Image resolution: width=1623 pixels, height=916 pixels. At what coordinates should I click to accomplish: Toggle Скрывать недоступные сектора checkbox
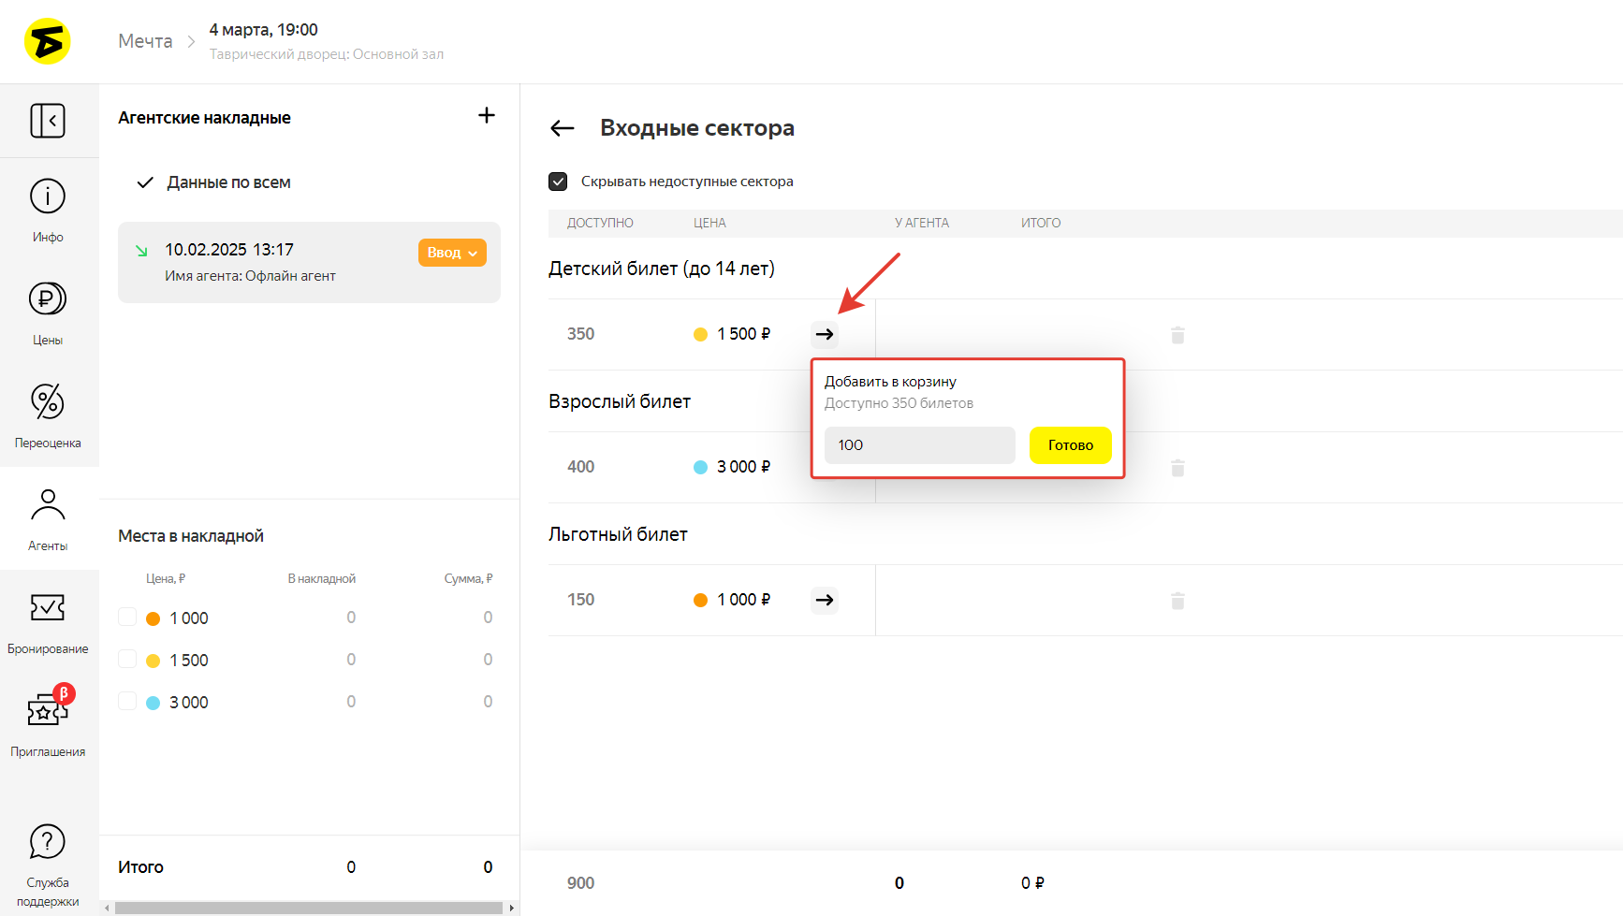click(558, 182)
